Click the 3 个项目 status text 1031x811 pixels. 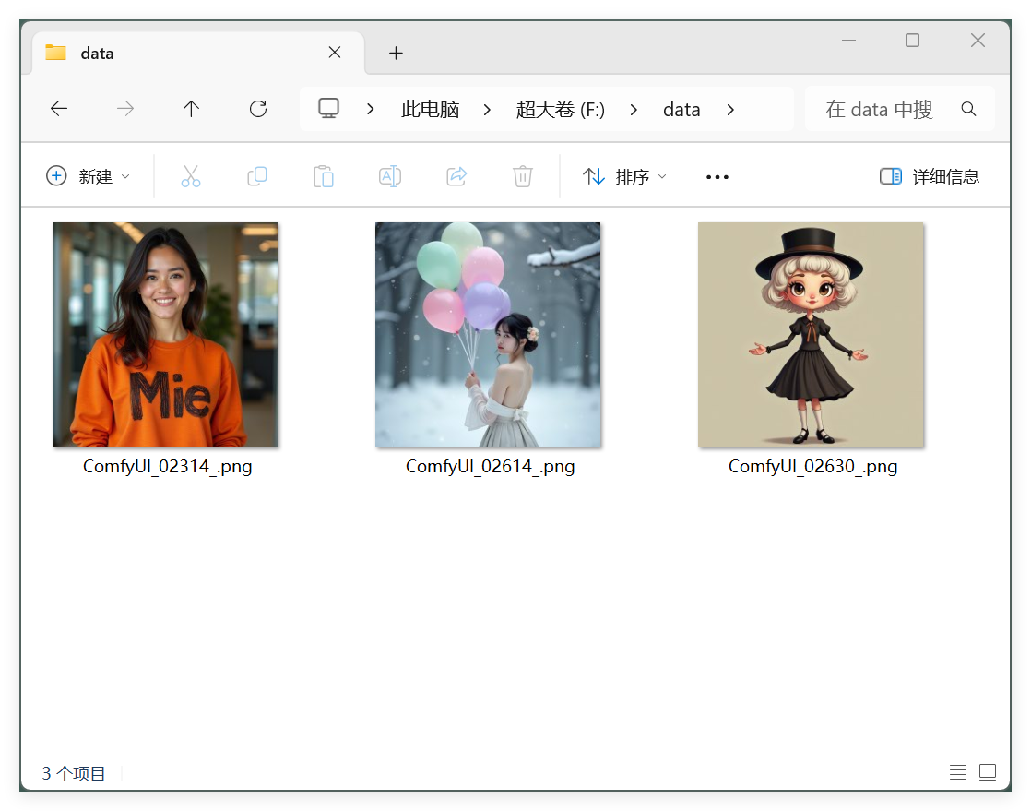click(x=74, y=773)
